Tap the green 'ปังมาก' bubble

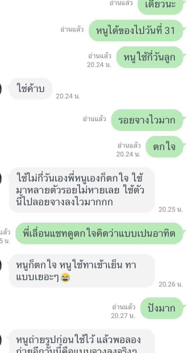[x=161, y=308]
